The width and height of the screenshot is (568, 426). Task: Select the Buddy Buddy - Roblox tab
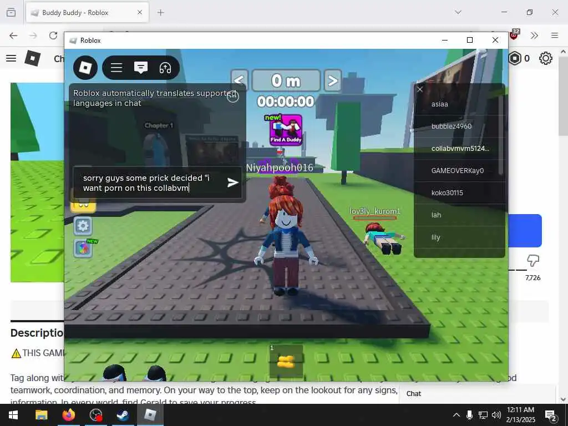coord(87,13)
